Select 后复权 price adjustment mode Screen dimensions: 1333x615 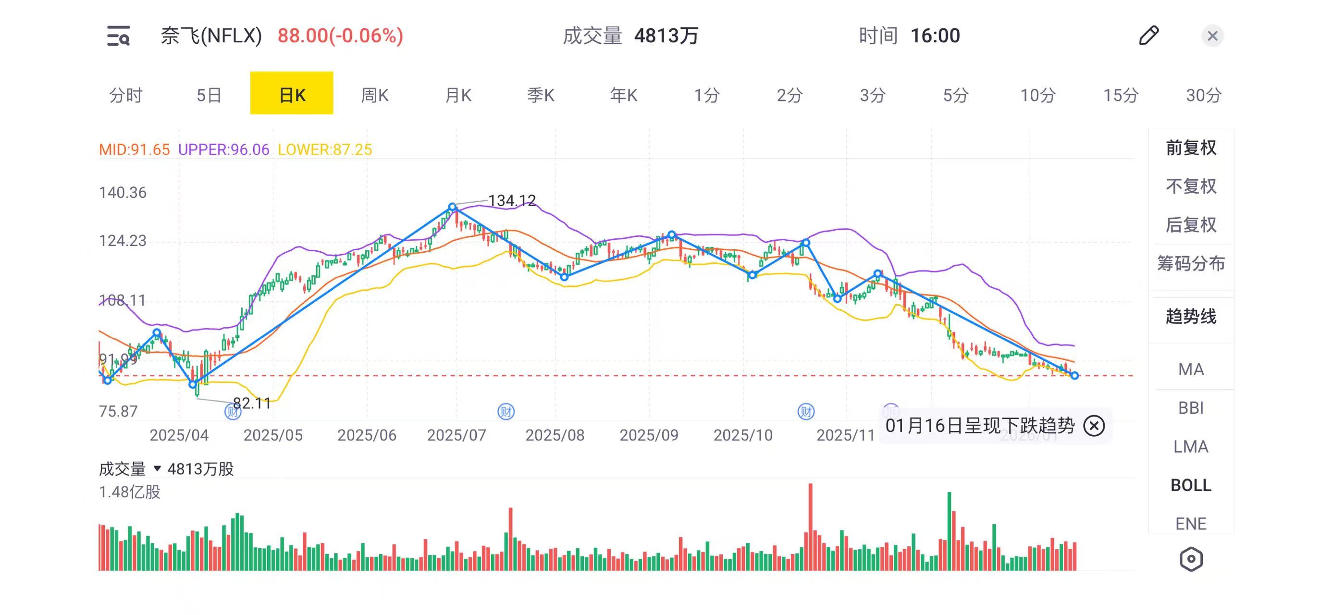click(1191, 225)
